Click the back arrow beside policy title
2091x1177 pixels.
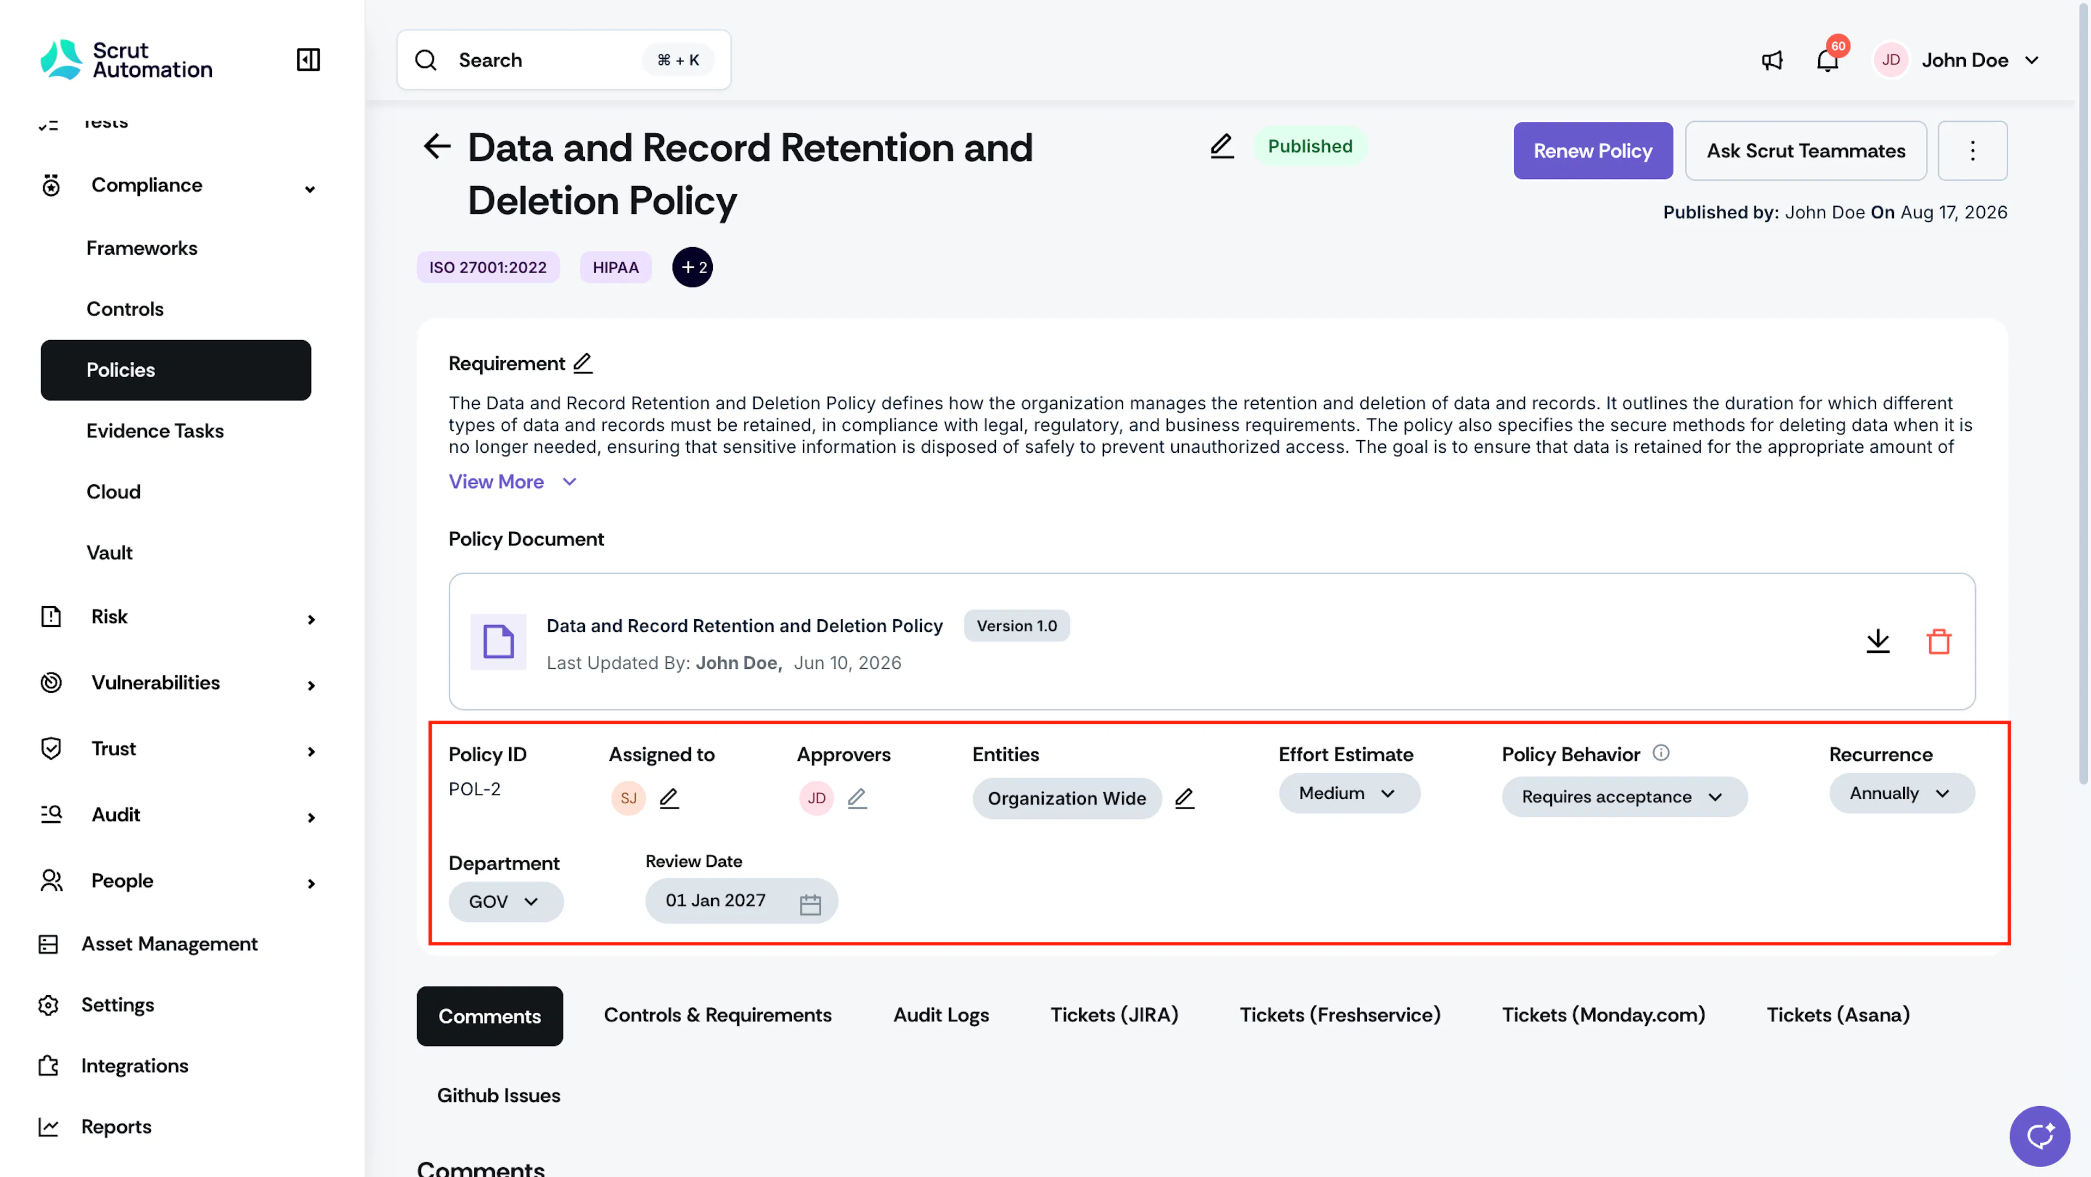437,147
